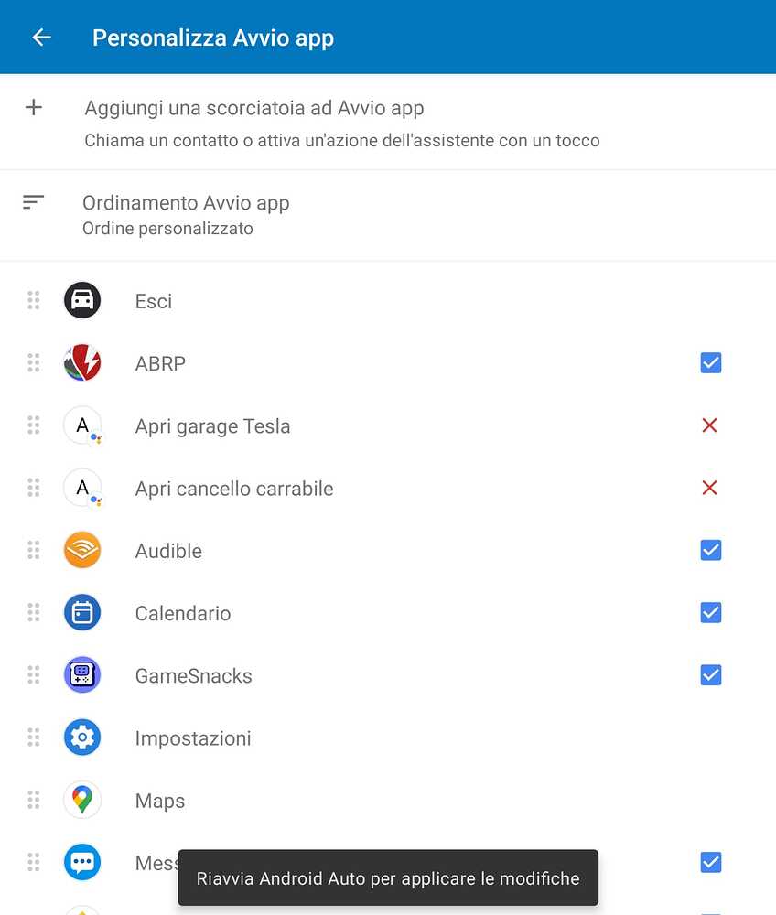776x915 pixels.
Task: Tap the GameSnacks app icon
Action: 82,675
